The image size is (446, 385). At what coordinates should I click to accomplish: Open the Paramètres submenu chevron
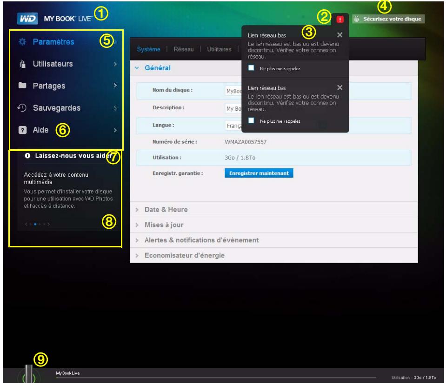(115, 42)
